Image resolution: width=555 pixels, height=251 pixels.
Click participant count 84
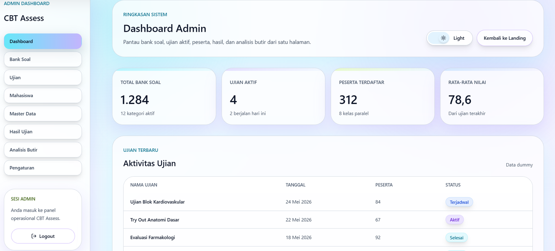[378, 202]
